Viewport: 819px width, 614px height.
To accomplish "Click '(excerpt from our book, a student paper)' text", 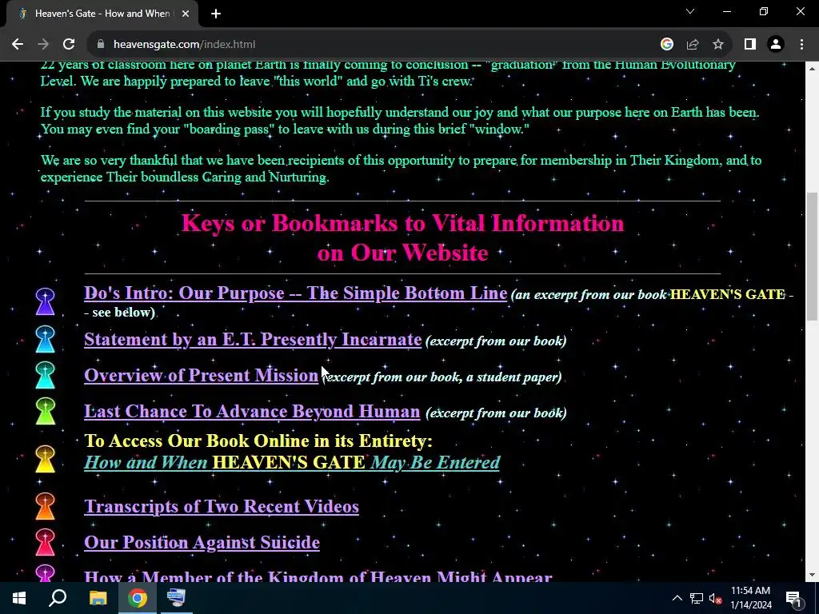I will pyautogui.click(x=441, y=377).
